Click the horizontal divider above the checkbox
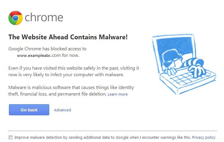224x142 pixels. [112, 131]
